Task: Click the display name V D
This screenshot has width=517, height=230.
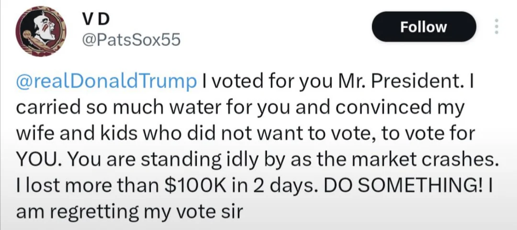Action: click(95, 20)
